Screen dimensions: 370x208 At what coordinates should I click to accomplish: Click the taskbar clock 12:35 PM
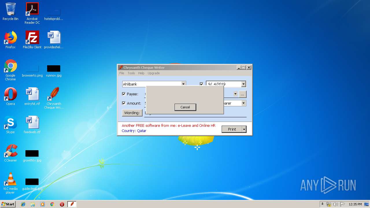(355, 204)
